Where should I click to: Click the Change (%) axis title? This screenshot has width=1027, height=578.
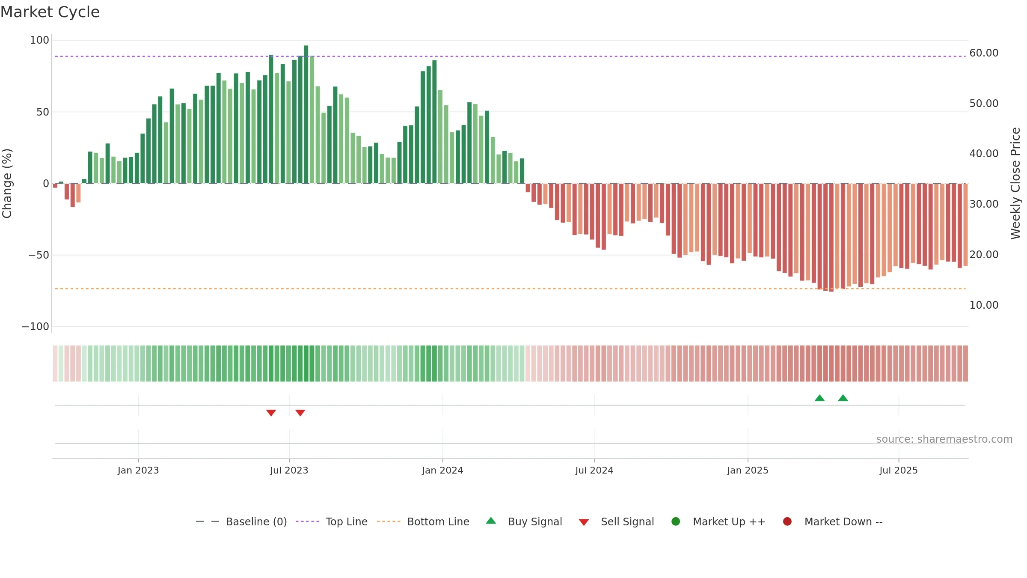point(7,183)
